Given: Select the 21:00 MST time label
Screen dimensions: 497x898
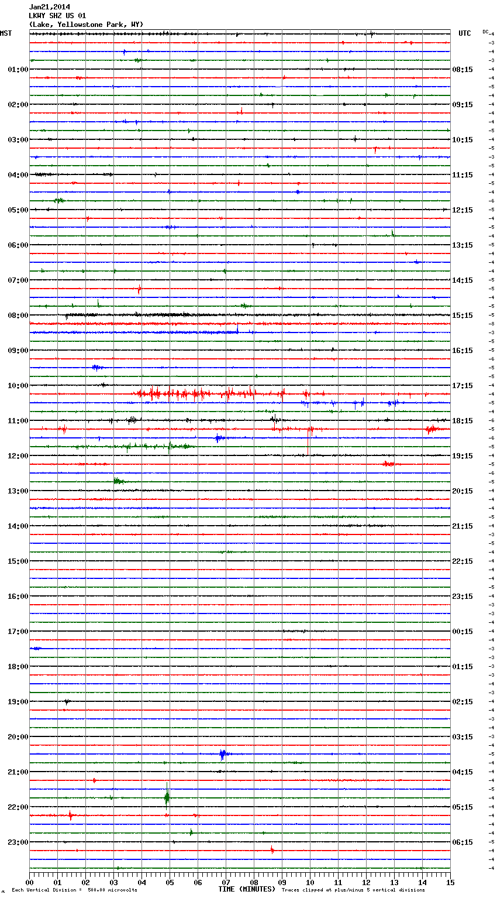Looking at the screenshot, I should click(18, 772).
